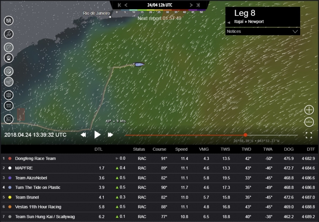Screen dimensions: 319x222
Task: Click the map layer icon in sidebar
Action: coord(8,21)
